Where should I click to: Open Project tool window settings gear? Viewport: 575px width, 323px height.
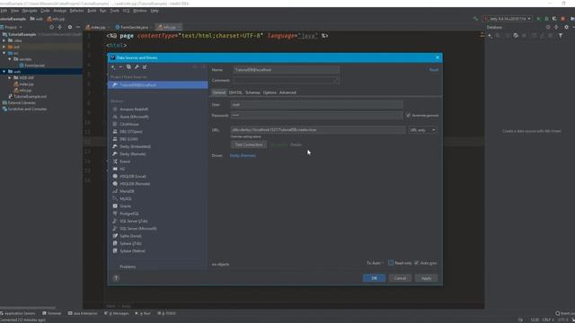point(70,27)
